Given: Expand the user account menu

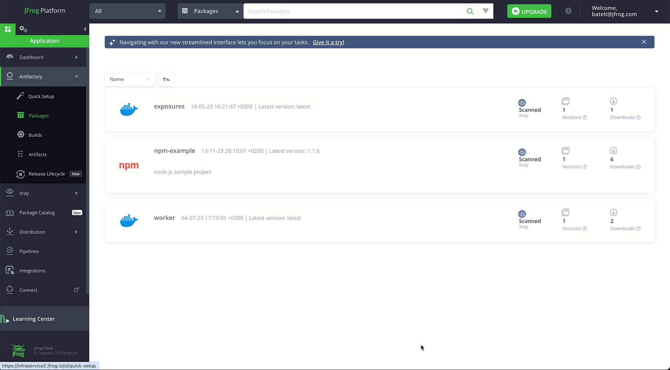Looking at the screenshot, I should coord(657,11).
